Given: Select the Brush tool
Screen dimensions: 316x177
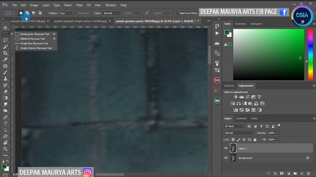Looking at the screenshot, I should 5,72.
